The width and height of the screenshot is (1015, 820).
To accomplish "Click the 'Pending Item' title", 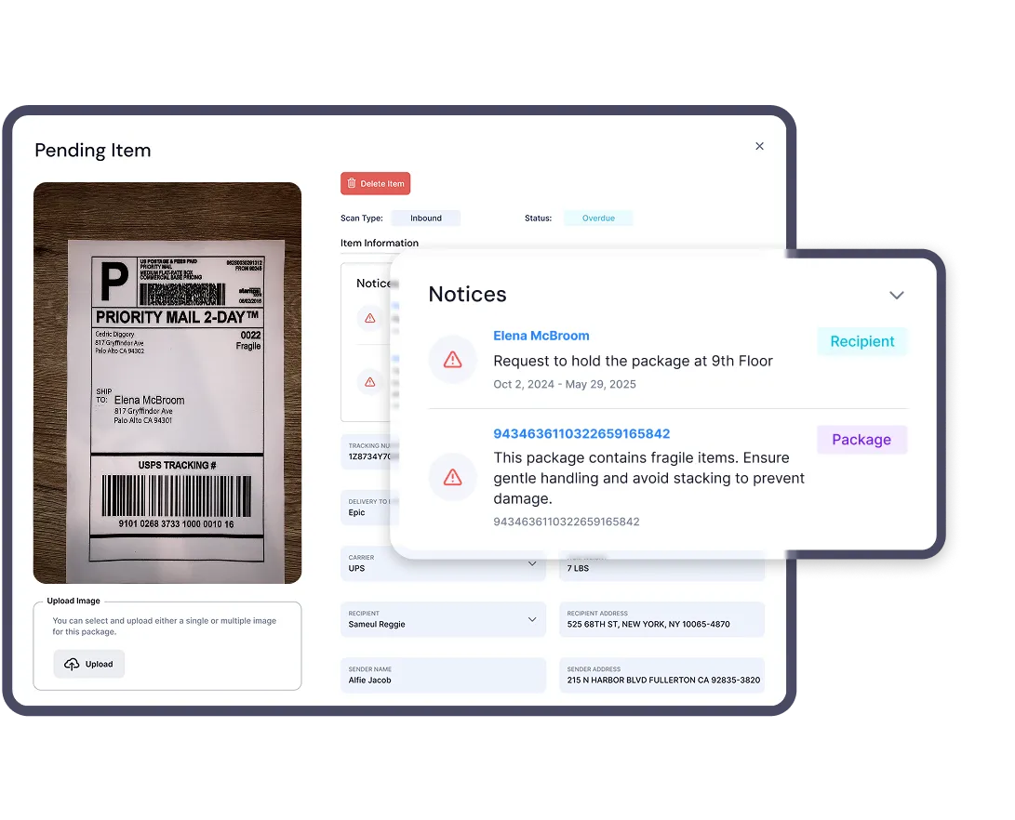I will [92, 150].
